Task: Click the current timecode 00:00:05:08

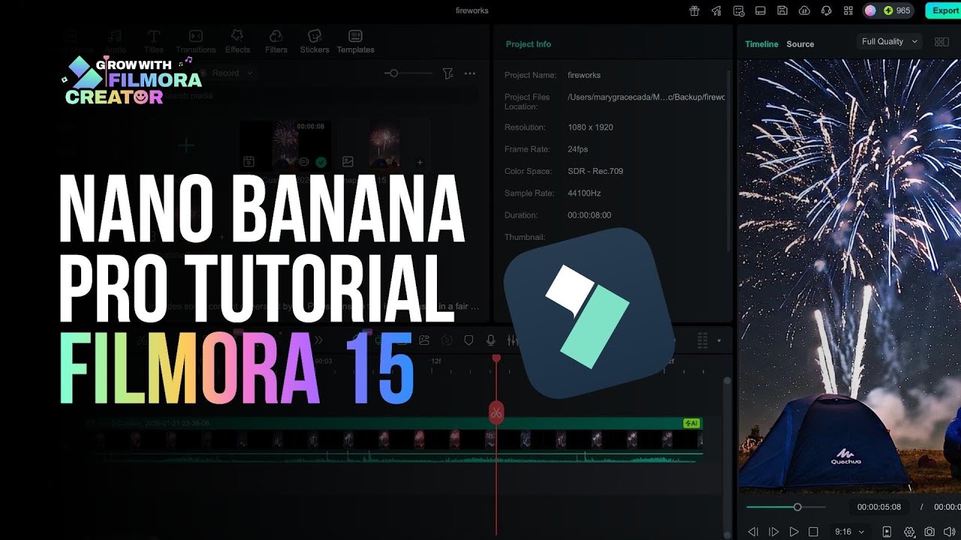Action: [x=879, y=507]
